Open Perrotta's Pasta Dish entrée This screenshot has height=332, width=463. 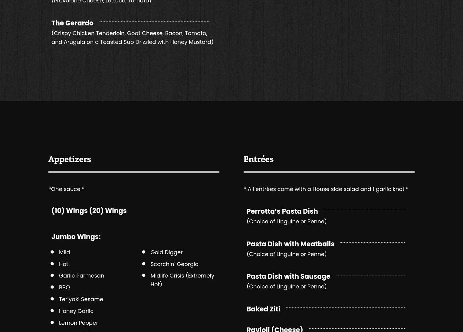[282, 211]
